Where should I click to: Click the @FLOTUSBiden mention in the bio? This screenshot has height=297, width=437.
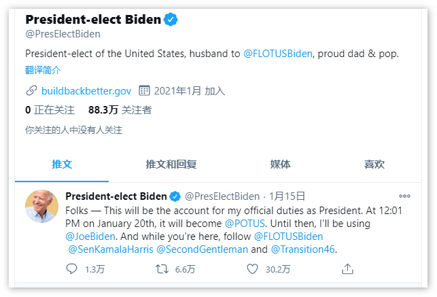278,53
